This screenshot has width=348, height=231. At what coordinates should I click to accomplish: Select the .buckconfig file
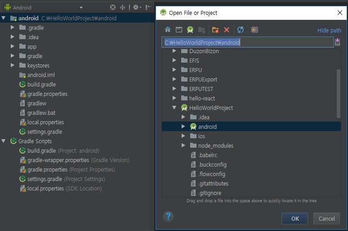click(x=209, y=164)
